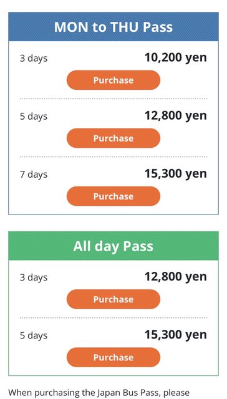Click the 7 days label
The image size is (227, 399).
[34, 175]
